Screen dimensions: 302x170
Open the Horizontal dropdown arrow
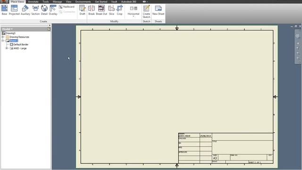point(134,17)
